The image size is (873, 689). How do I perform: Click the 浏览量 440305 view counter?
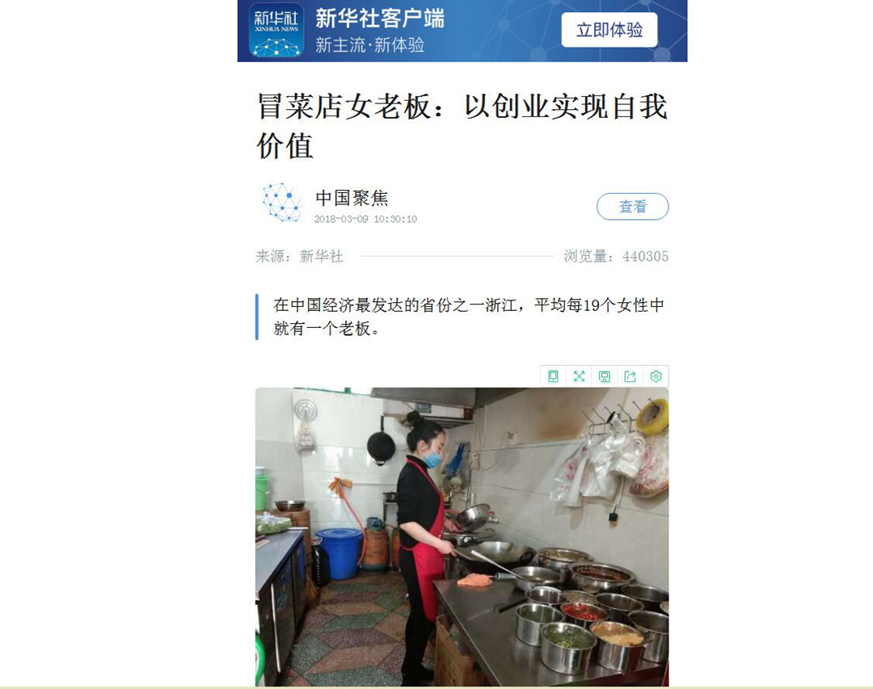coord(616,256)
